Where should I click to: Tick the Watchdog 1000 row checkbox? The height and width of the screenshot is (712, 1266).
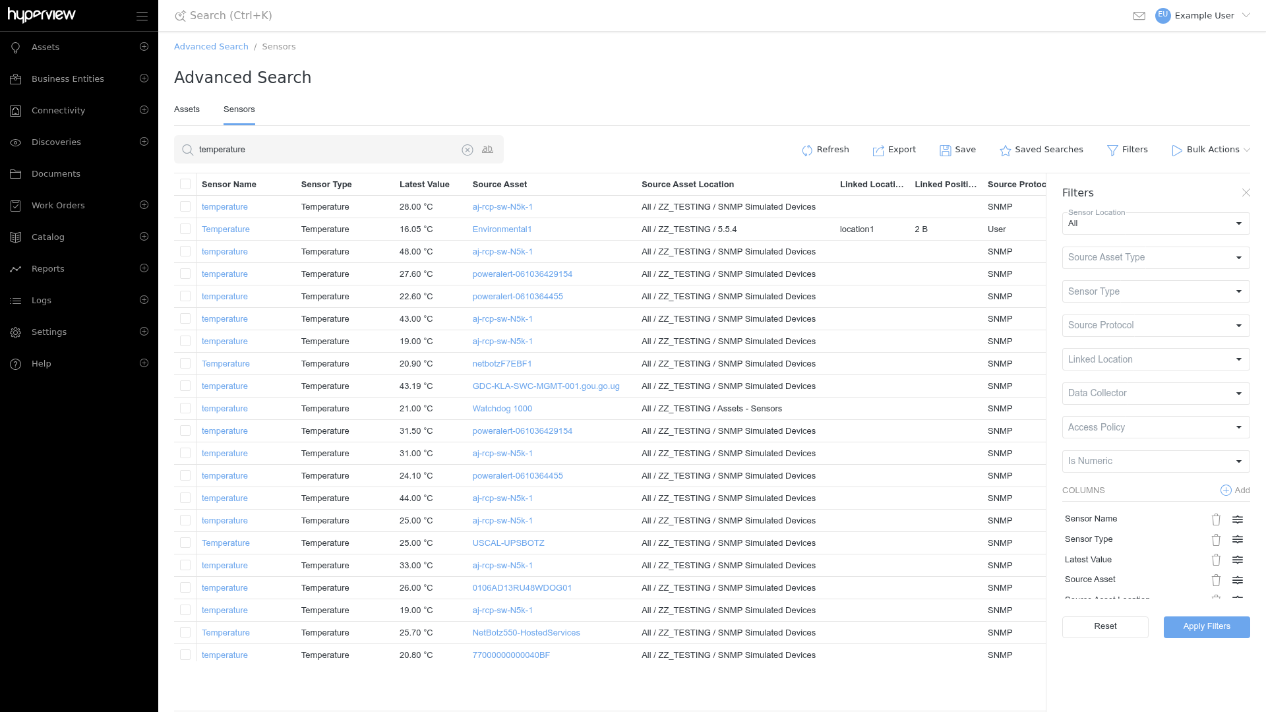[185, 409]
